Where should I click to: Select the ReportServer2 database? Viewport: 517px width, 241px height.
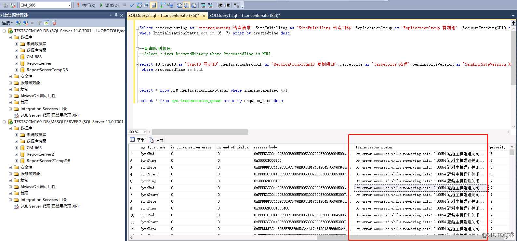click(x=40, y=154)
